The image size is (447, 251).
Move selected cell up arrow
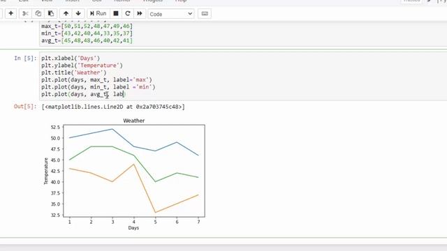click(66, 13)
